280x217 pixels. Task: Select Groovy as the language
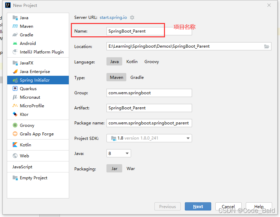pyautogui.click(x=152, y=62)
